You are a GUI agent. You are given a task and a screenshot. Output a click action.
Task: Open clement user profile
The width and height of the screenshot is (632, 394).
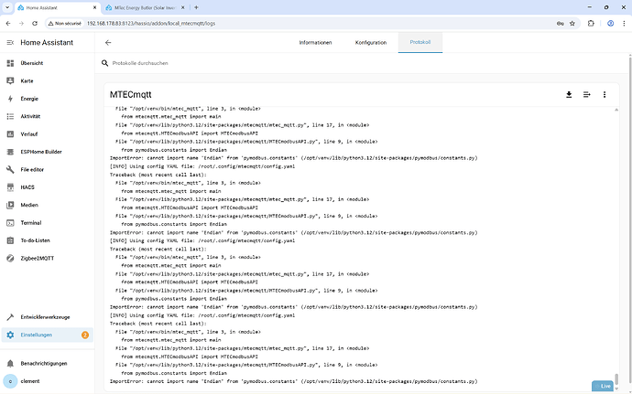tap(47, 381)
